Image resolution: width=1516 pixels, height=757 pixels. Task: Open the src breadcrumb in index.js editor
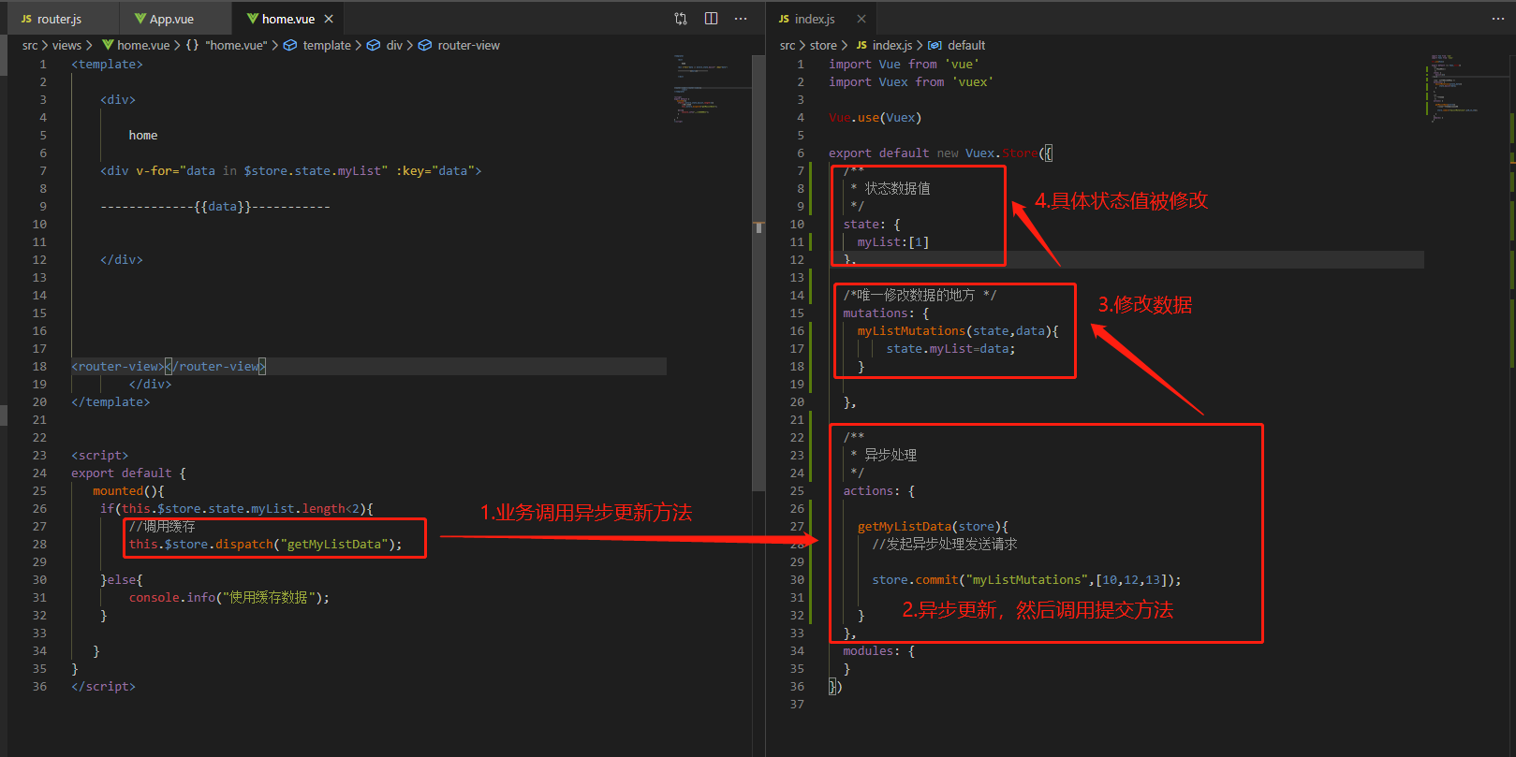[787, 45]
